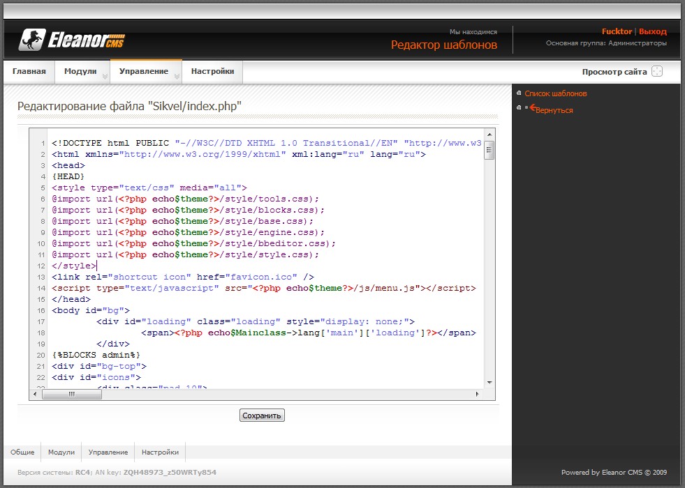This screenshot has height=488, width=685.
Task: Click the code editor scroll down arrow
Action: tap(489, 383)
